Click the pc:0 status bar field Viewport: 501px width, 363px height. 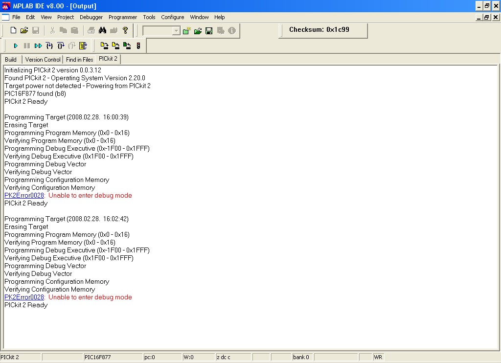click(x=162, y=357)
